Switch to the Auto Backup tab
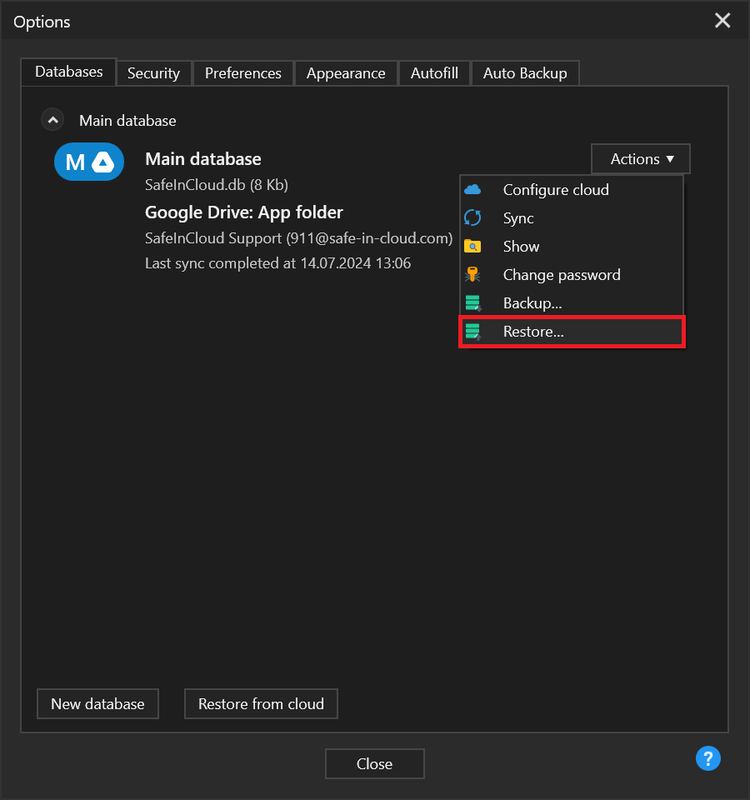The width and height of the screenshot is (750, 800). click(525, 73)
